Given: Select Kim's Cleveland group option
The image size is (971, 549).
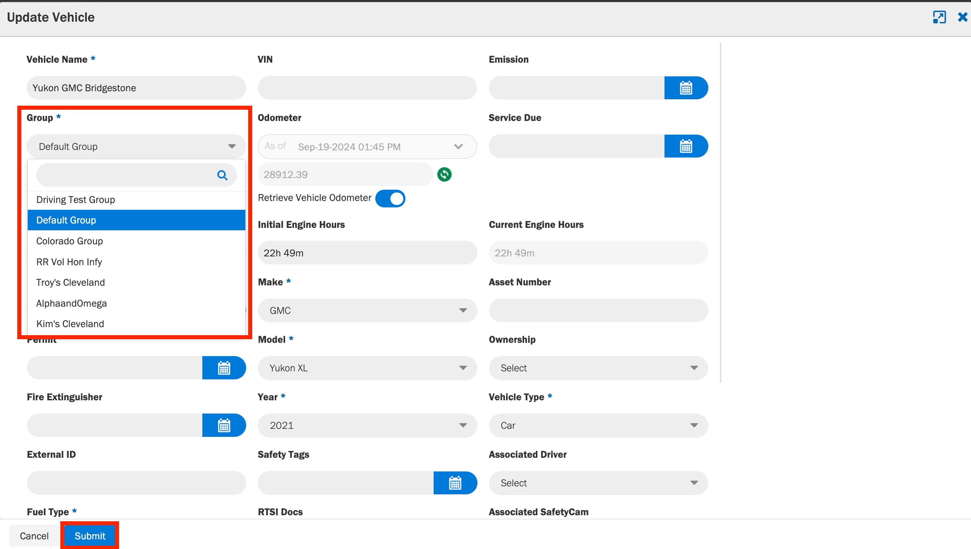Looking at the screenshot, I should (136, 324).
